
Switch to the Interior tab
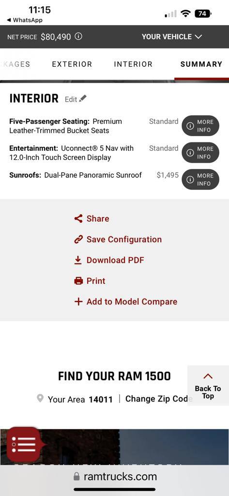pyautogui.click(x=133, y=64)
